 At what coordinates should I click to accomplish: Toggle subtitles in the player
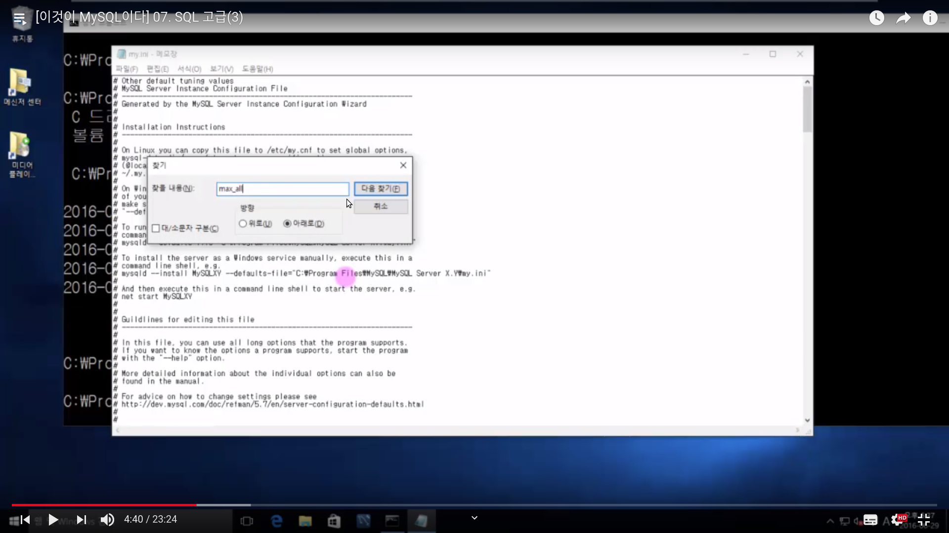pyautogui.click(x=870, y=520)
